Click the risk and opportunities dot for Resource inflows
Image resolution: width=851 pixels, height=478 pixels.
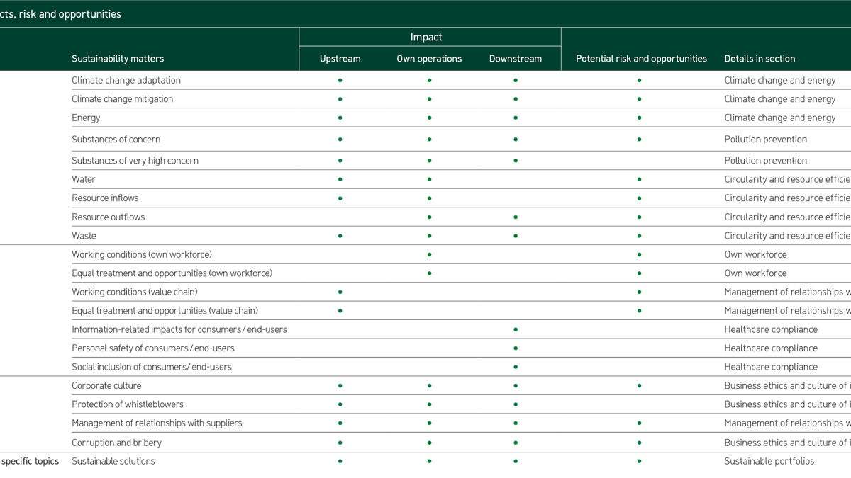coord(639,198)
